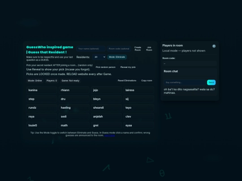Click the Create Room button
Screen dimensions: 242x181
(138, 49)
